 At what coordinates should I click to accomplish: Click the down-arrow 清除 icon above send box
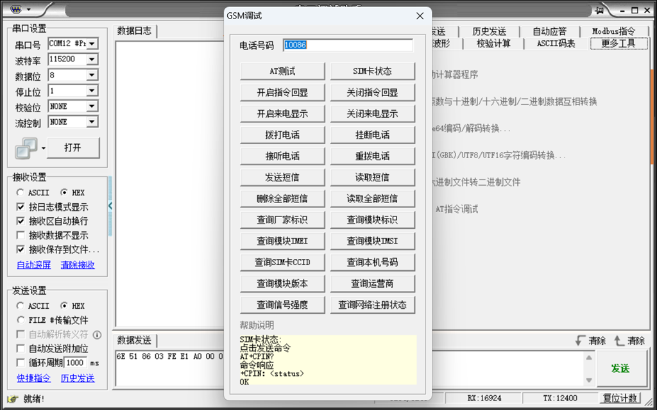[581, 341]
